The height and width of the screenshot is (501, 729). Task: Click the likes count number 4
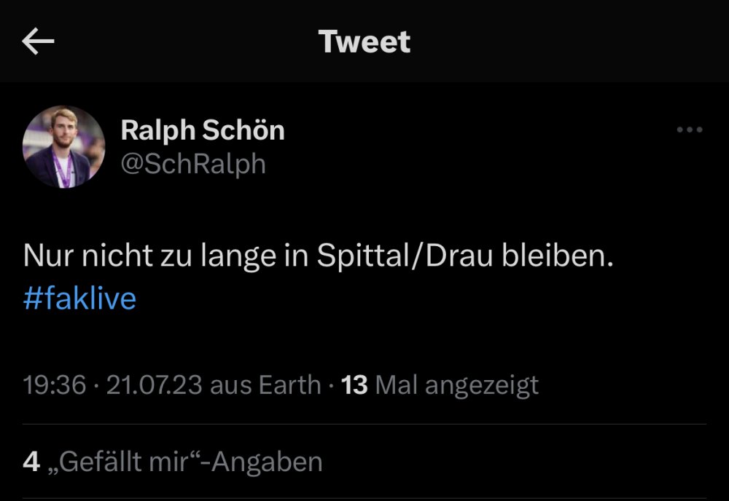click(x=31, y=462)
